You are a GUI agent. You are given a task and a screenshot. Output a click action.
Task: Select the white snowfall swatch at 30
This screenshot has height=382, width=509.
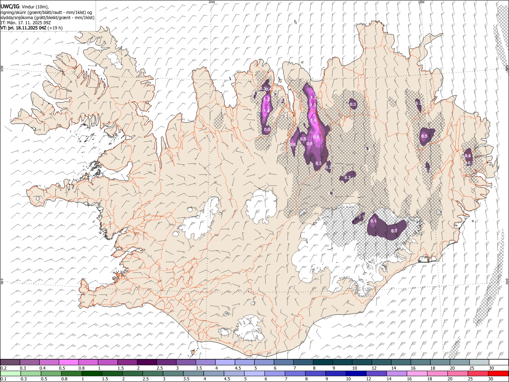[x=498, y=362]
